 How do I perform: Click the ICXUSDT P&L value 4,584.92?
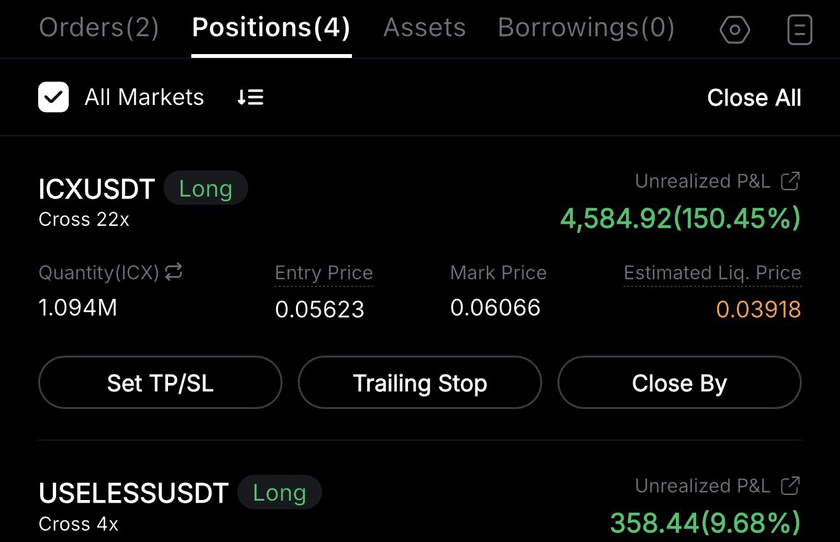point(615,218)
